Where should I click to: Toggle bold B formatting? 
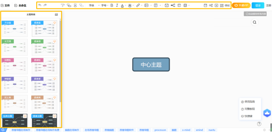pyautogui.click(x=112, y=5)
